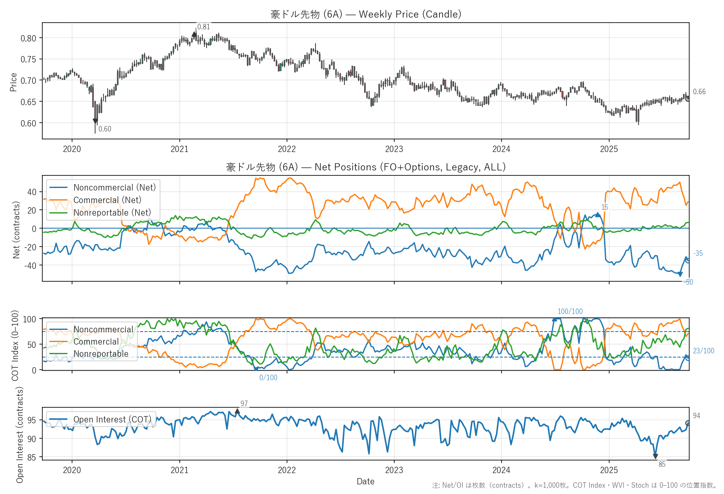Click the Noncommercial net low marker labeled -50
Viewport: 724px width, 494px height.
point(680,275)
